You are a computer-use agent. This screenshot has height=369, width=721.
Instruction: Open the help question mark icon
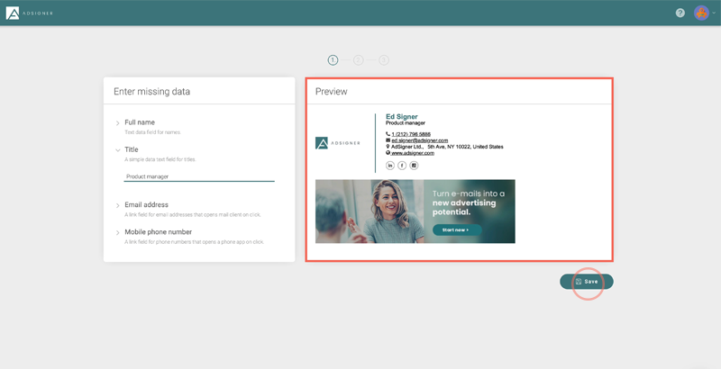pyautogui.click(x=680, y=13)
